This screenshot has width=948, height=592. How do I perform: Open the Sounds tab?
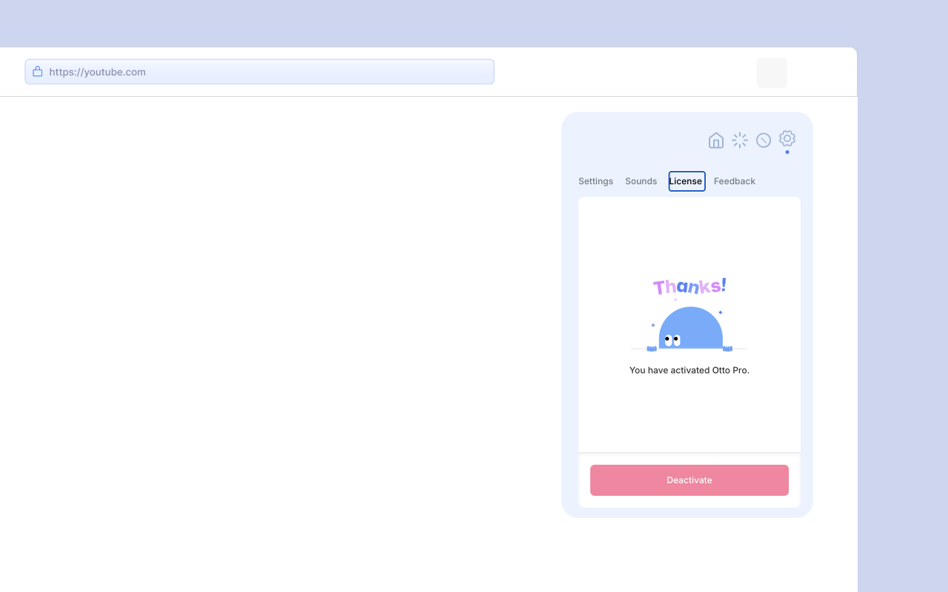(x=641, y=181)
